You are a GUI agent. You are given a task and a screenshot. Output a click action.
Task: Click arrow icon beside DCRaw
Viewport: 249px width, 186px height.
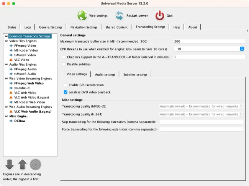tap(11, 121)
